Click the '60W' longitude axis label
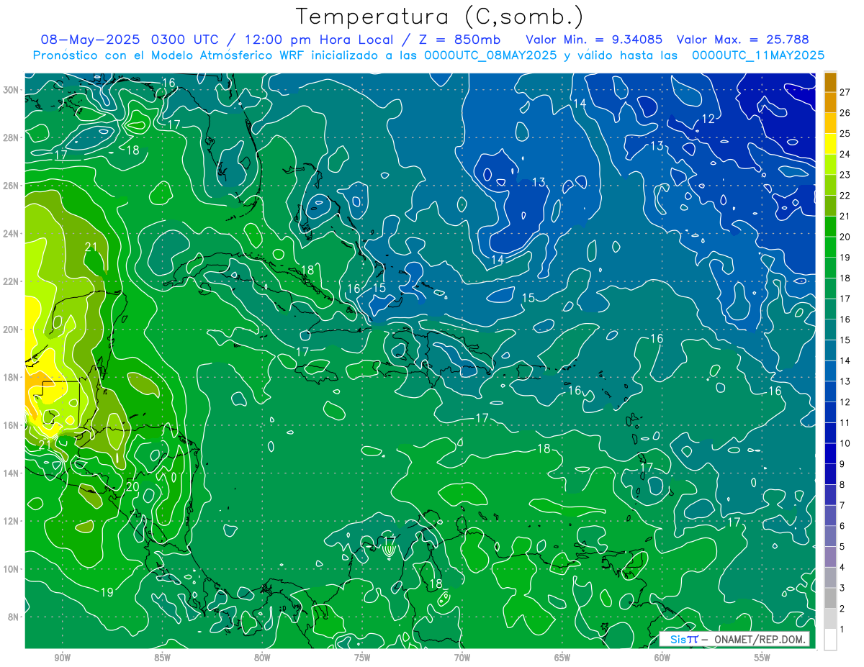This screenshot has width=864, height=667. (662, 658)
